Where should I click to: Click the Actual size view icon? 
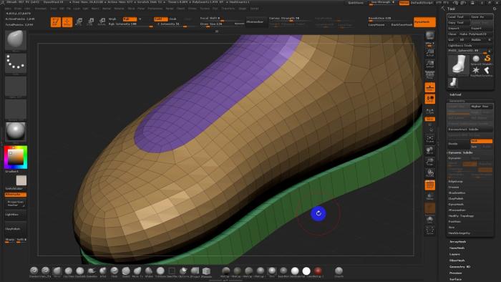(x=429, y=53)
